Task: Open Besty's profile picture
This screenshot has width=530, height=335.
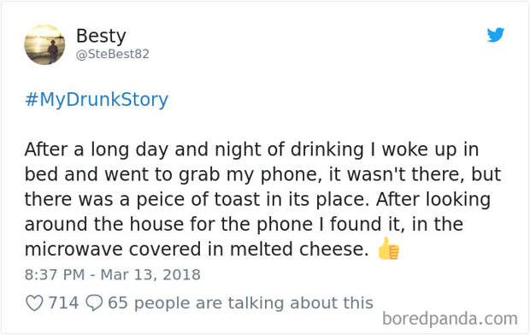Action: click(x=44, y=44)
